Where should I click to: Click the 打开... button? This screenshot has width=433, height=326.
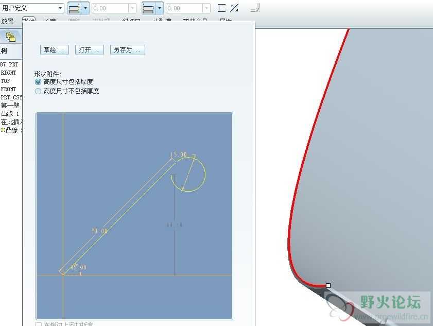(90, 50)
